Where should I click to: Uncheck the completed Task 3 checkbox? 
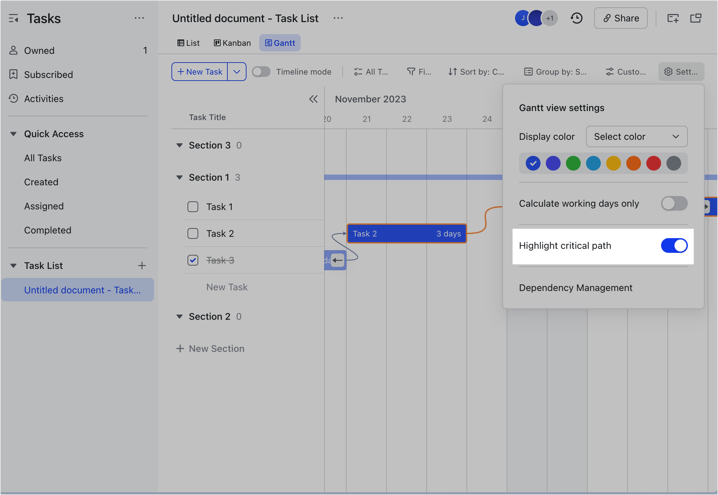tap(193, 260)
